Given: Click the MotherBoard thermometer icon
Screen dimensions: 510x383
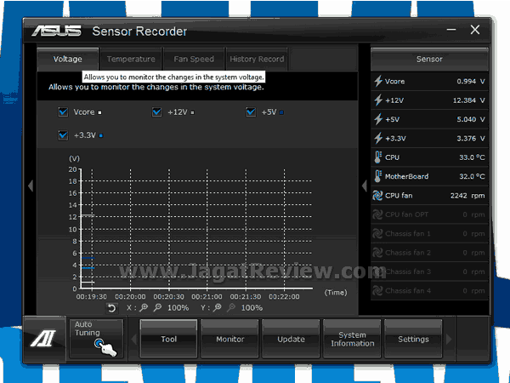Looking at the screenshot, I should [377, 176].
